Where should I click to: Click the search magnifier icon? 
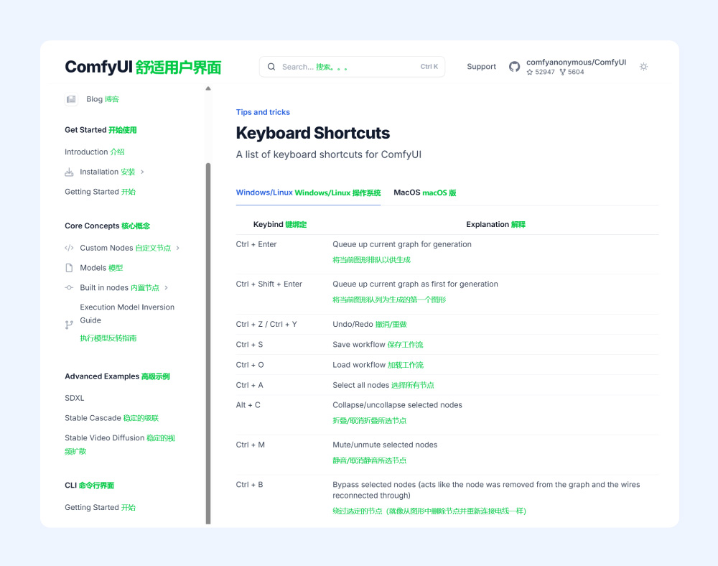(271, 67)
